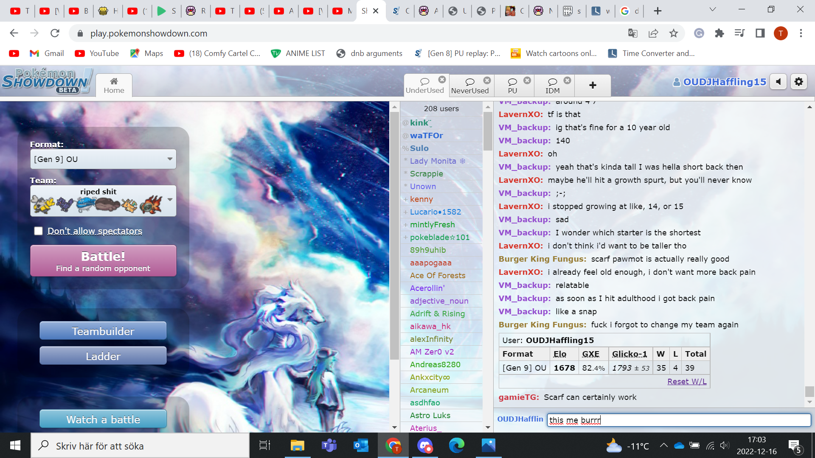Open Showdown options gear icon
815x458 pixels.
point(798,81)
